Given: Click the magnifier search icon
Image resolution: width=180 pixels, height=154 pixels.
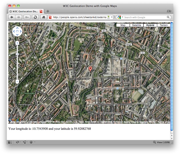Looking at the screenshot, I should pyautogui.click(x=168, y=17).
